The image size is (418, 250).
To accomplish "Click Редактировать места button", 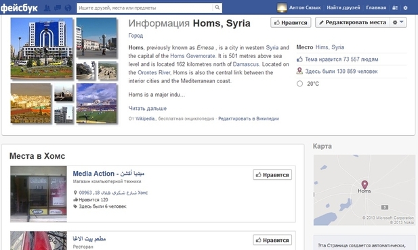I will coord(353,22).
